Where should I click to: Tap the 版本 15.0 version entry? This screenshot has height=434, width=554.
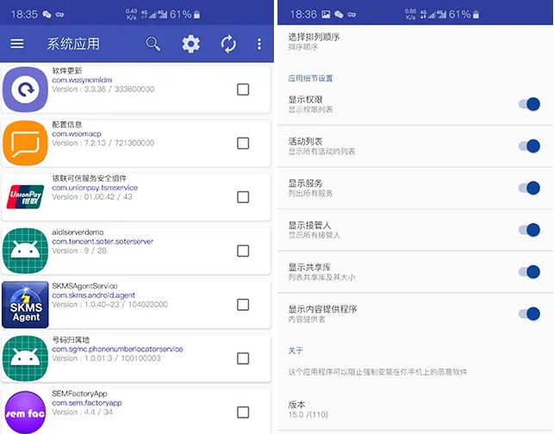pyautogui.click(x=415, y=409)
